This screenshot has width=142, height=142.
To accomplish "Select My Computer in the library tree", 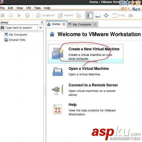I will (x=16, y=35).
